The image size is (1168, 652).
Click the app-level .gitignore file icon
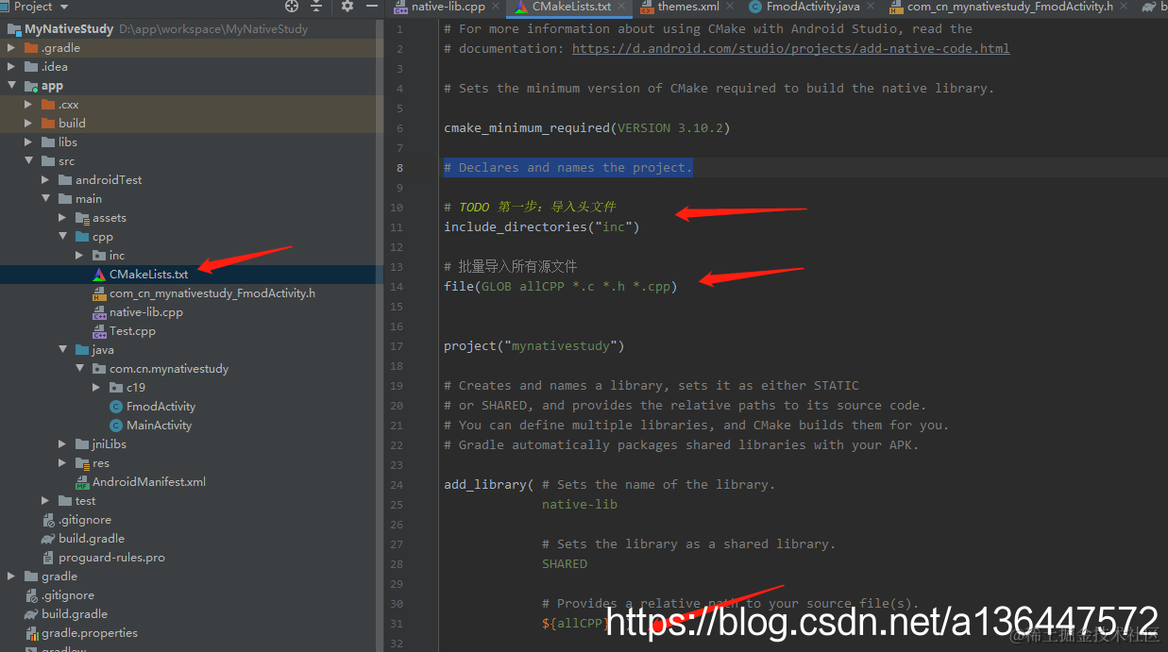(x=48, y=520)
